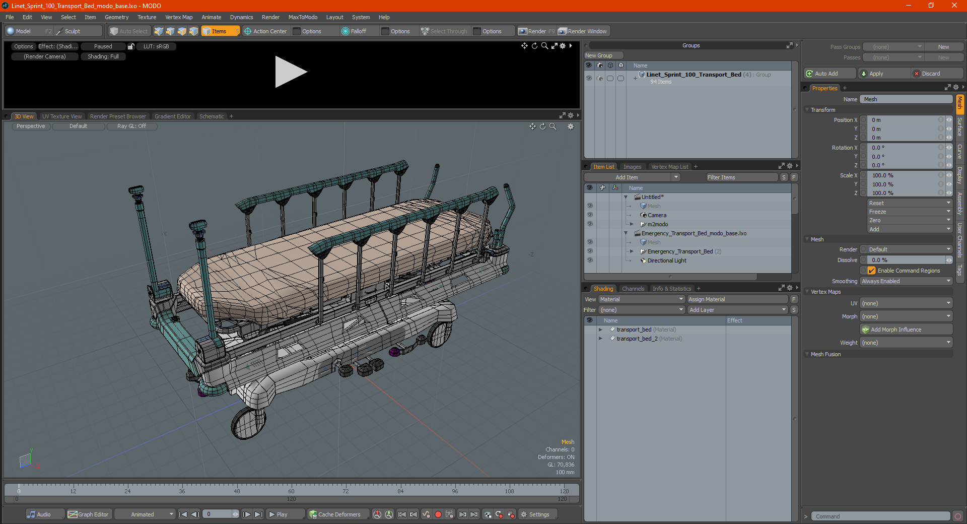Toggle preview render lock icon

click(x=131, y=46)
